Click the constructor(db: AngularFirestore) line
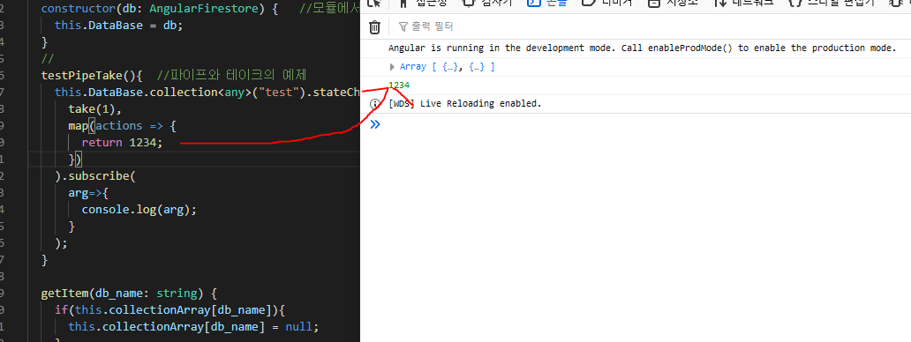911x342 pixels. tap(160, 9)
